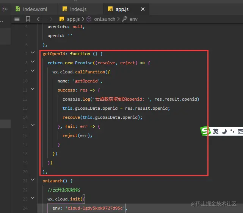Click the JS file icon in breadcrumb
243x213 pixels.
tap(62, 19)
